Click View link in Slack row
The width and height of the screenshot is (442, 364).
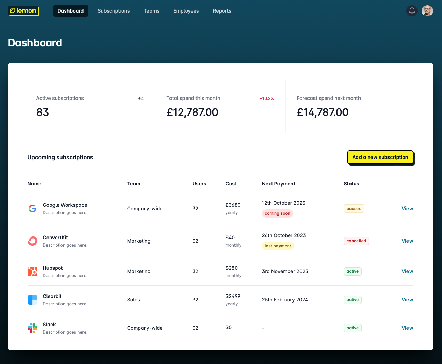[x=407, y=328]
